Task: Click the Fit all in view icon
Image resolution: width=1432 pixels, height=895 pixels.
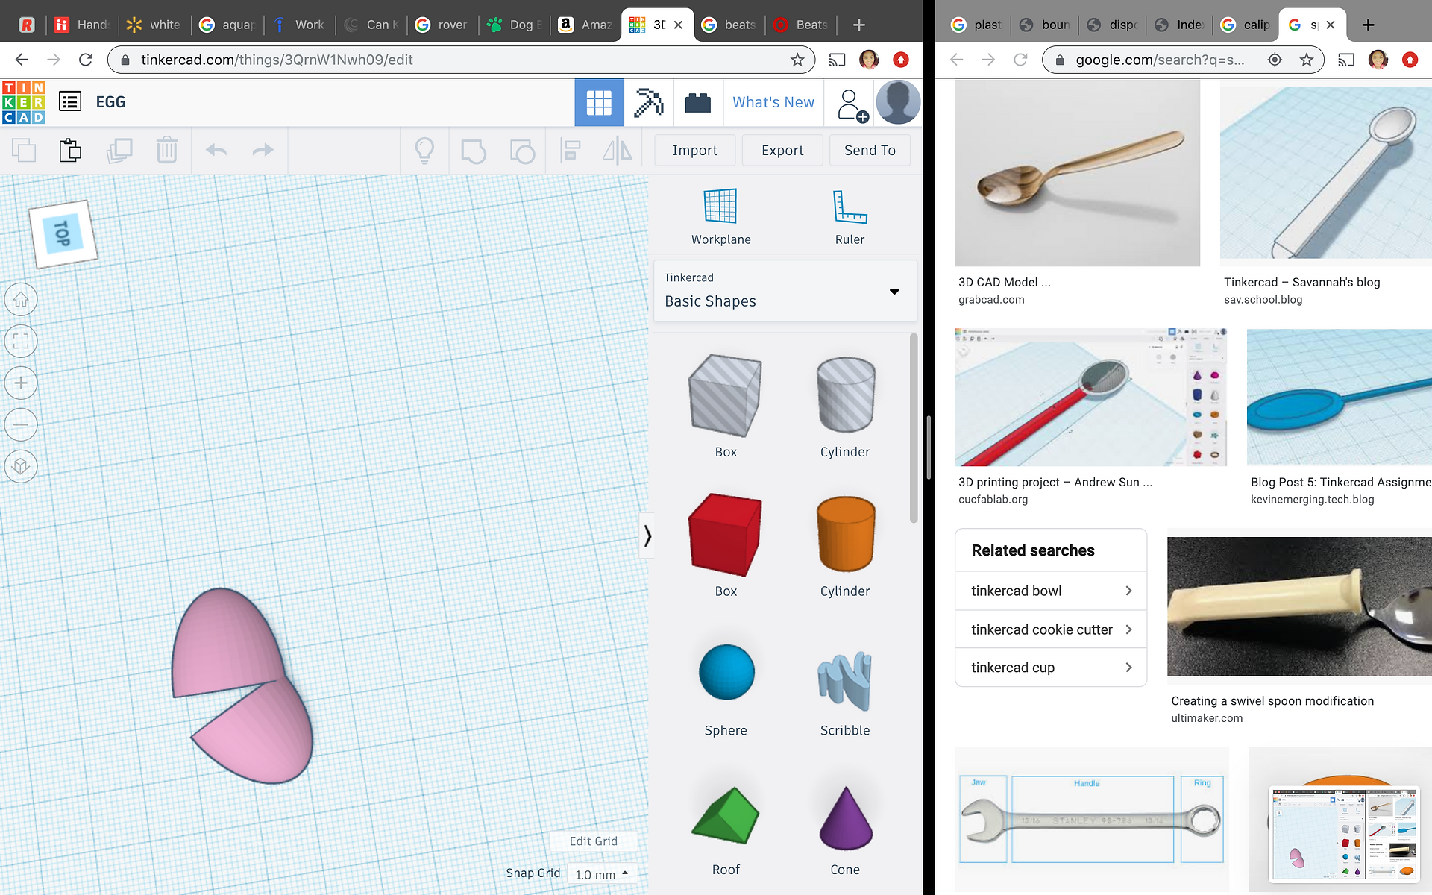Action: pos(21,342)
